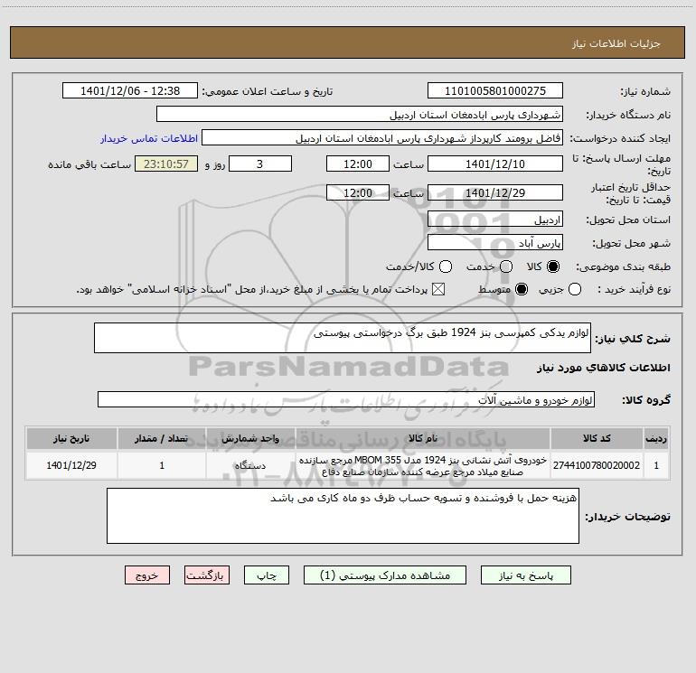Click the response deadline time 12:00 field
Viewport: 696px width, 673px height.
(x=358, y=164)
